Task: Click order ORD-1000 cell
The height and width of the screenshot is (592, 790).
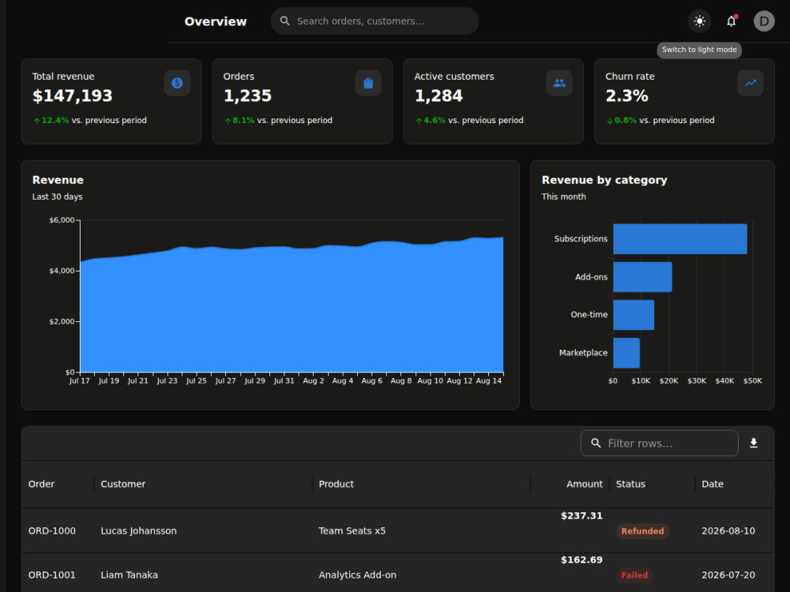Action: [x=52, y=531]
